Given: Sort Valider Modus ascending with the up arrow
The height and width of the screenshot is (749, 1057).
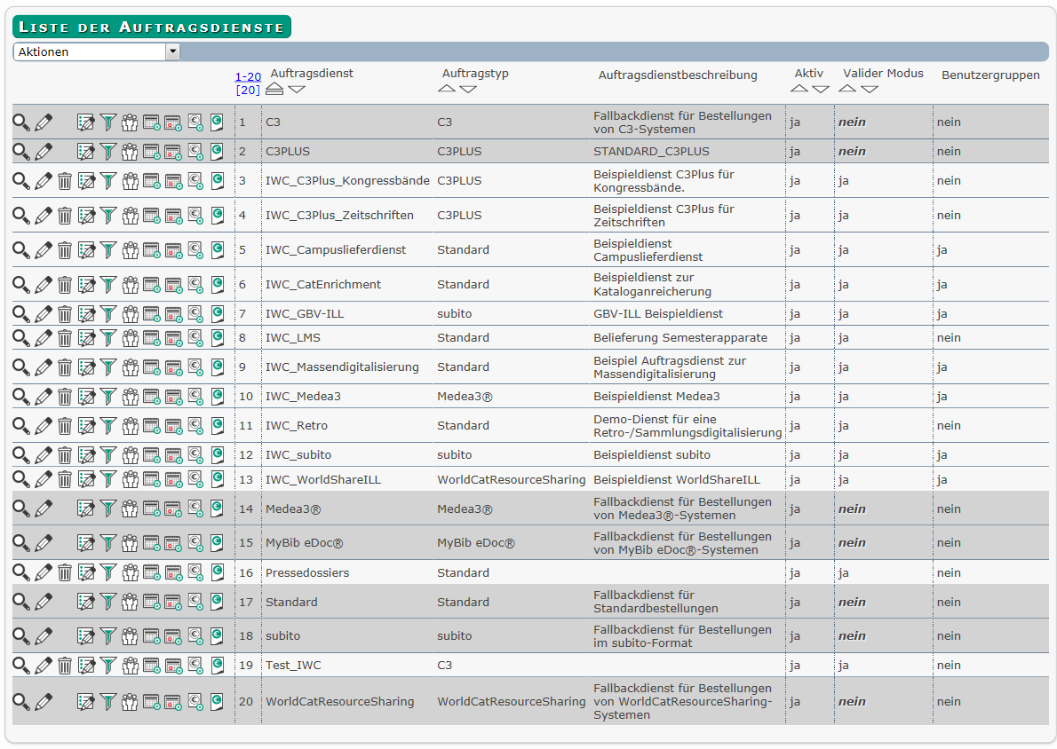Looking at the screenshot, I should pos(847,89).
